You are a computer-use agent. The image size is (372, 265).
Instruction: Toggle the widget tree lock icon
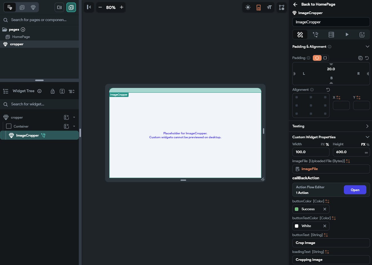tap(53, 91)
